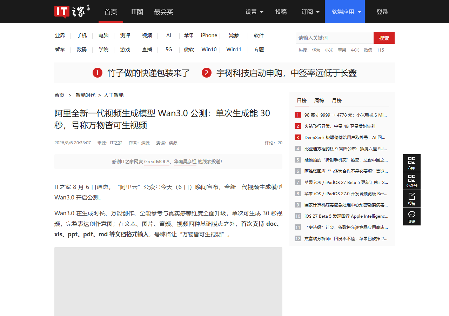
Task: Open the IT圈 nav item
Action: tap(137, 12)
